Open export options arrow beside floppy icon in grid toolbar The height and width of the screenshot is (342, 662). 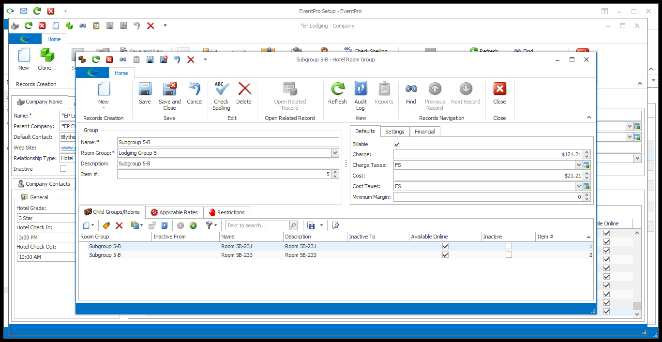321,225
